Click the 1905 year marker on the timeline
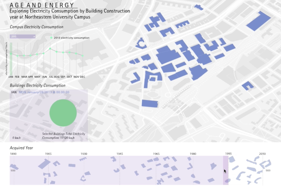This screenshot has height=186, width=281. point(48,154)
